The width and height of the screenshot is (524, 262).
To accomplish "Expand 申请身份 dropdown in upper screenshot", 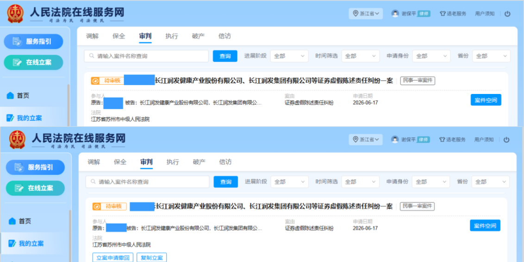I will 432,56.
